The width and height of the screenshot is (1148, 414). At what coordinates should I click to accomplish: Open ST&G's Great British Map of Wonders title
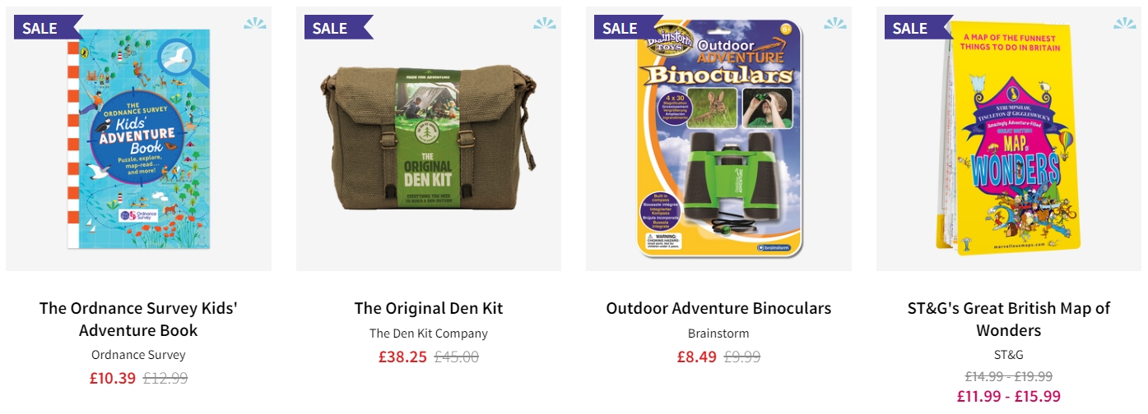[1009, 320]
